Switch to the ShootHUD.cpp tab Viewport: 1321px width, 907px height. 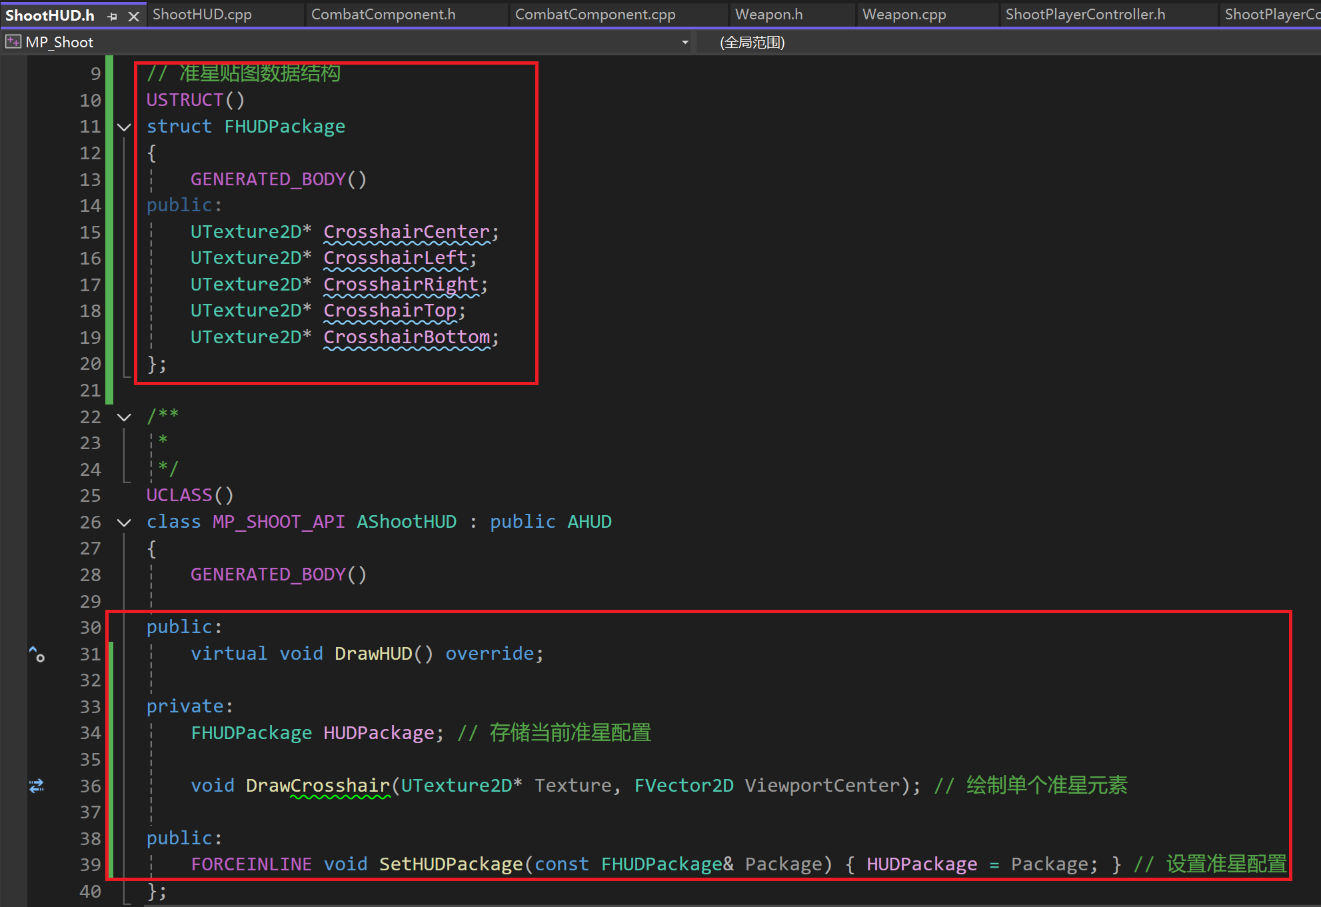(202, 15)
